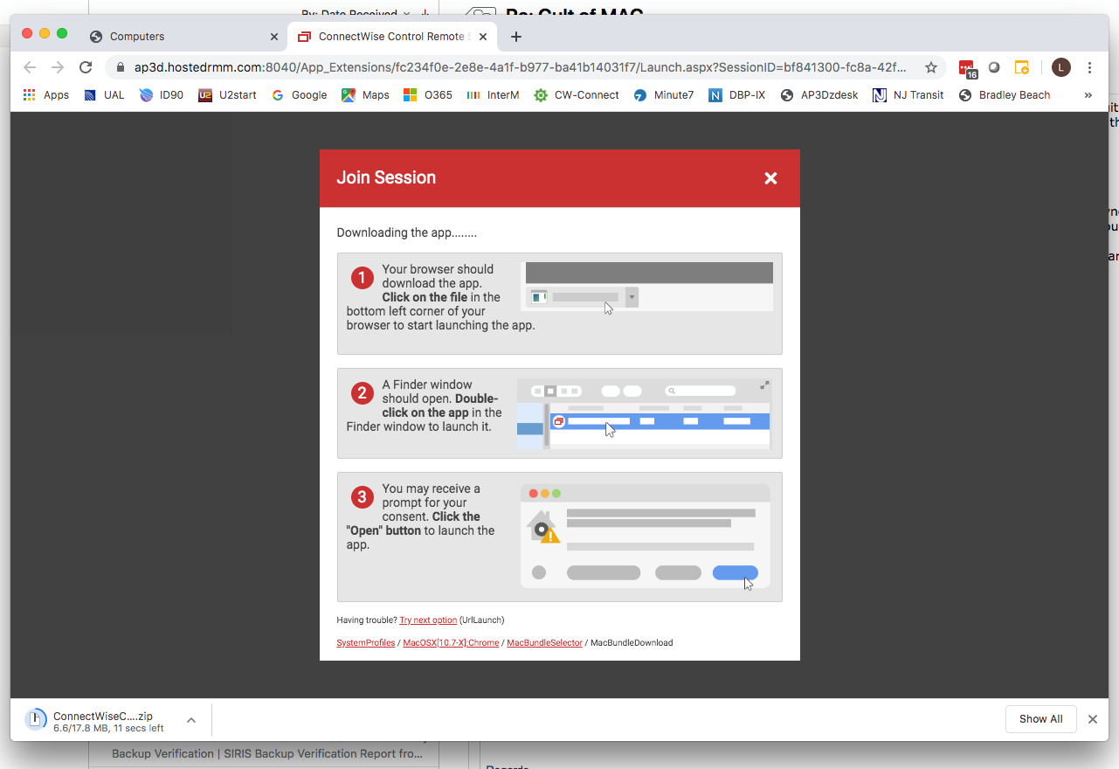This screenshot has height=769, width=1119.
Task: Click the back navigation arrow
Action: click(29, 66)
